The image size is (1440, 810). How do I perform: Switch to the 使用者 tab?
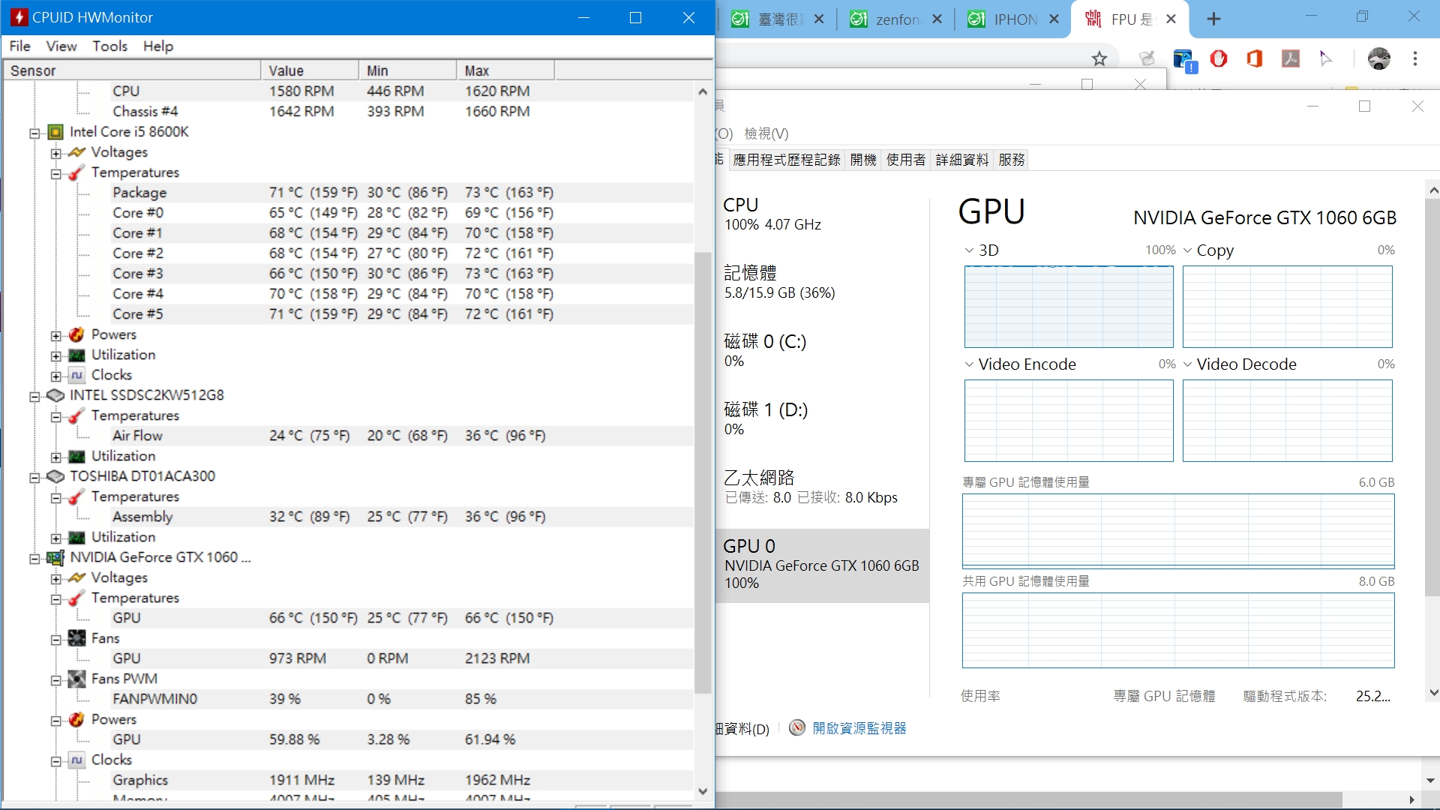(906, 160)
